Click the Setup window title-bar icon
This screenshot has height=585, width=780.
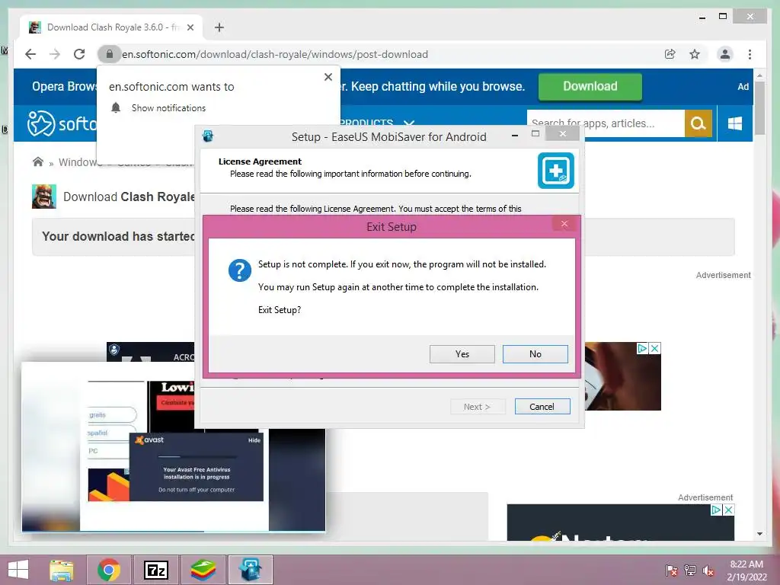tap(208, 136)
